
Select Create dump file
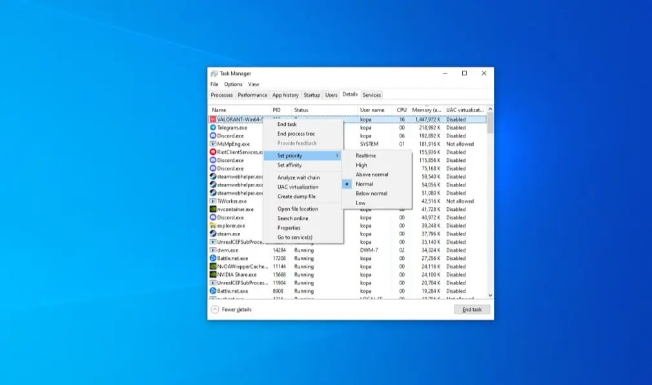296,197
